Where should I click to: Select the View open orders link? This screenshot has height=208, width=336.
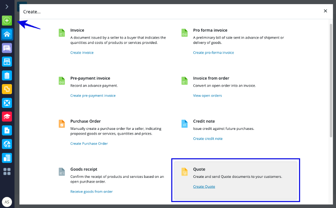click(207, 96)
